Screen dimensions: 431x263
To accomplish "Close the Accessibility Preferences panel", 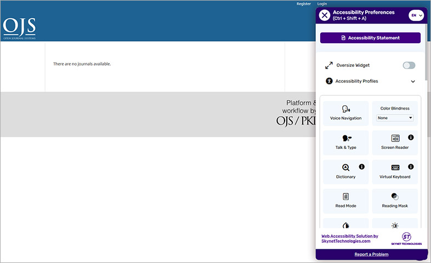I will pos(325,15).
